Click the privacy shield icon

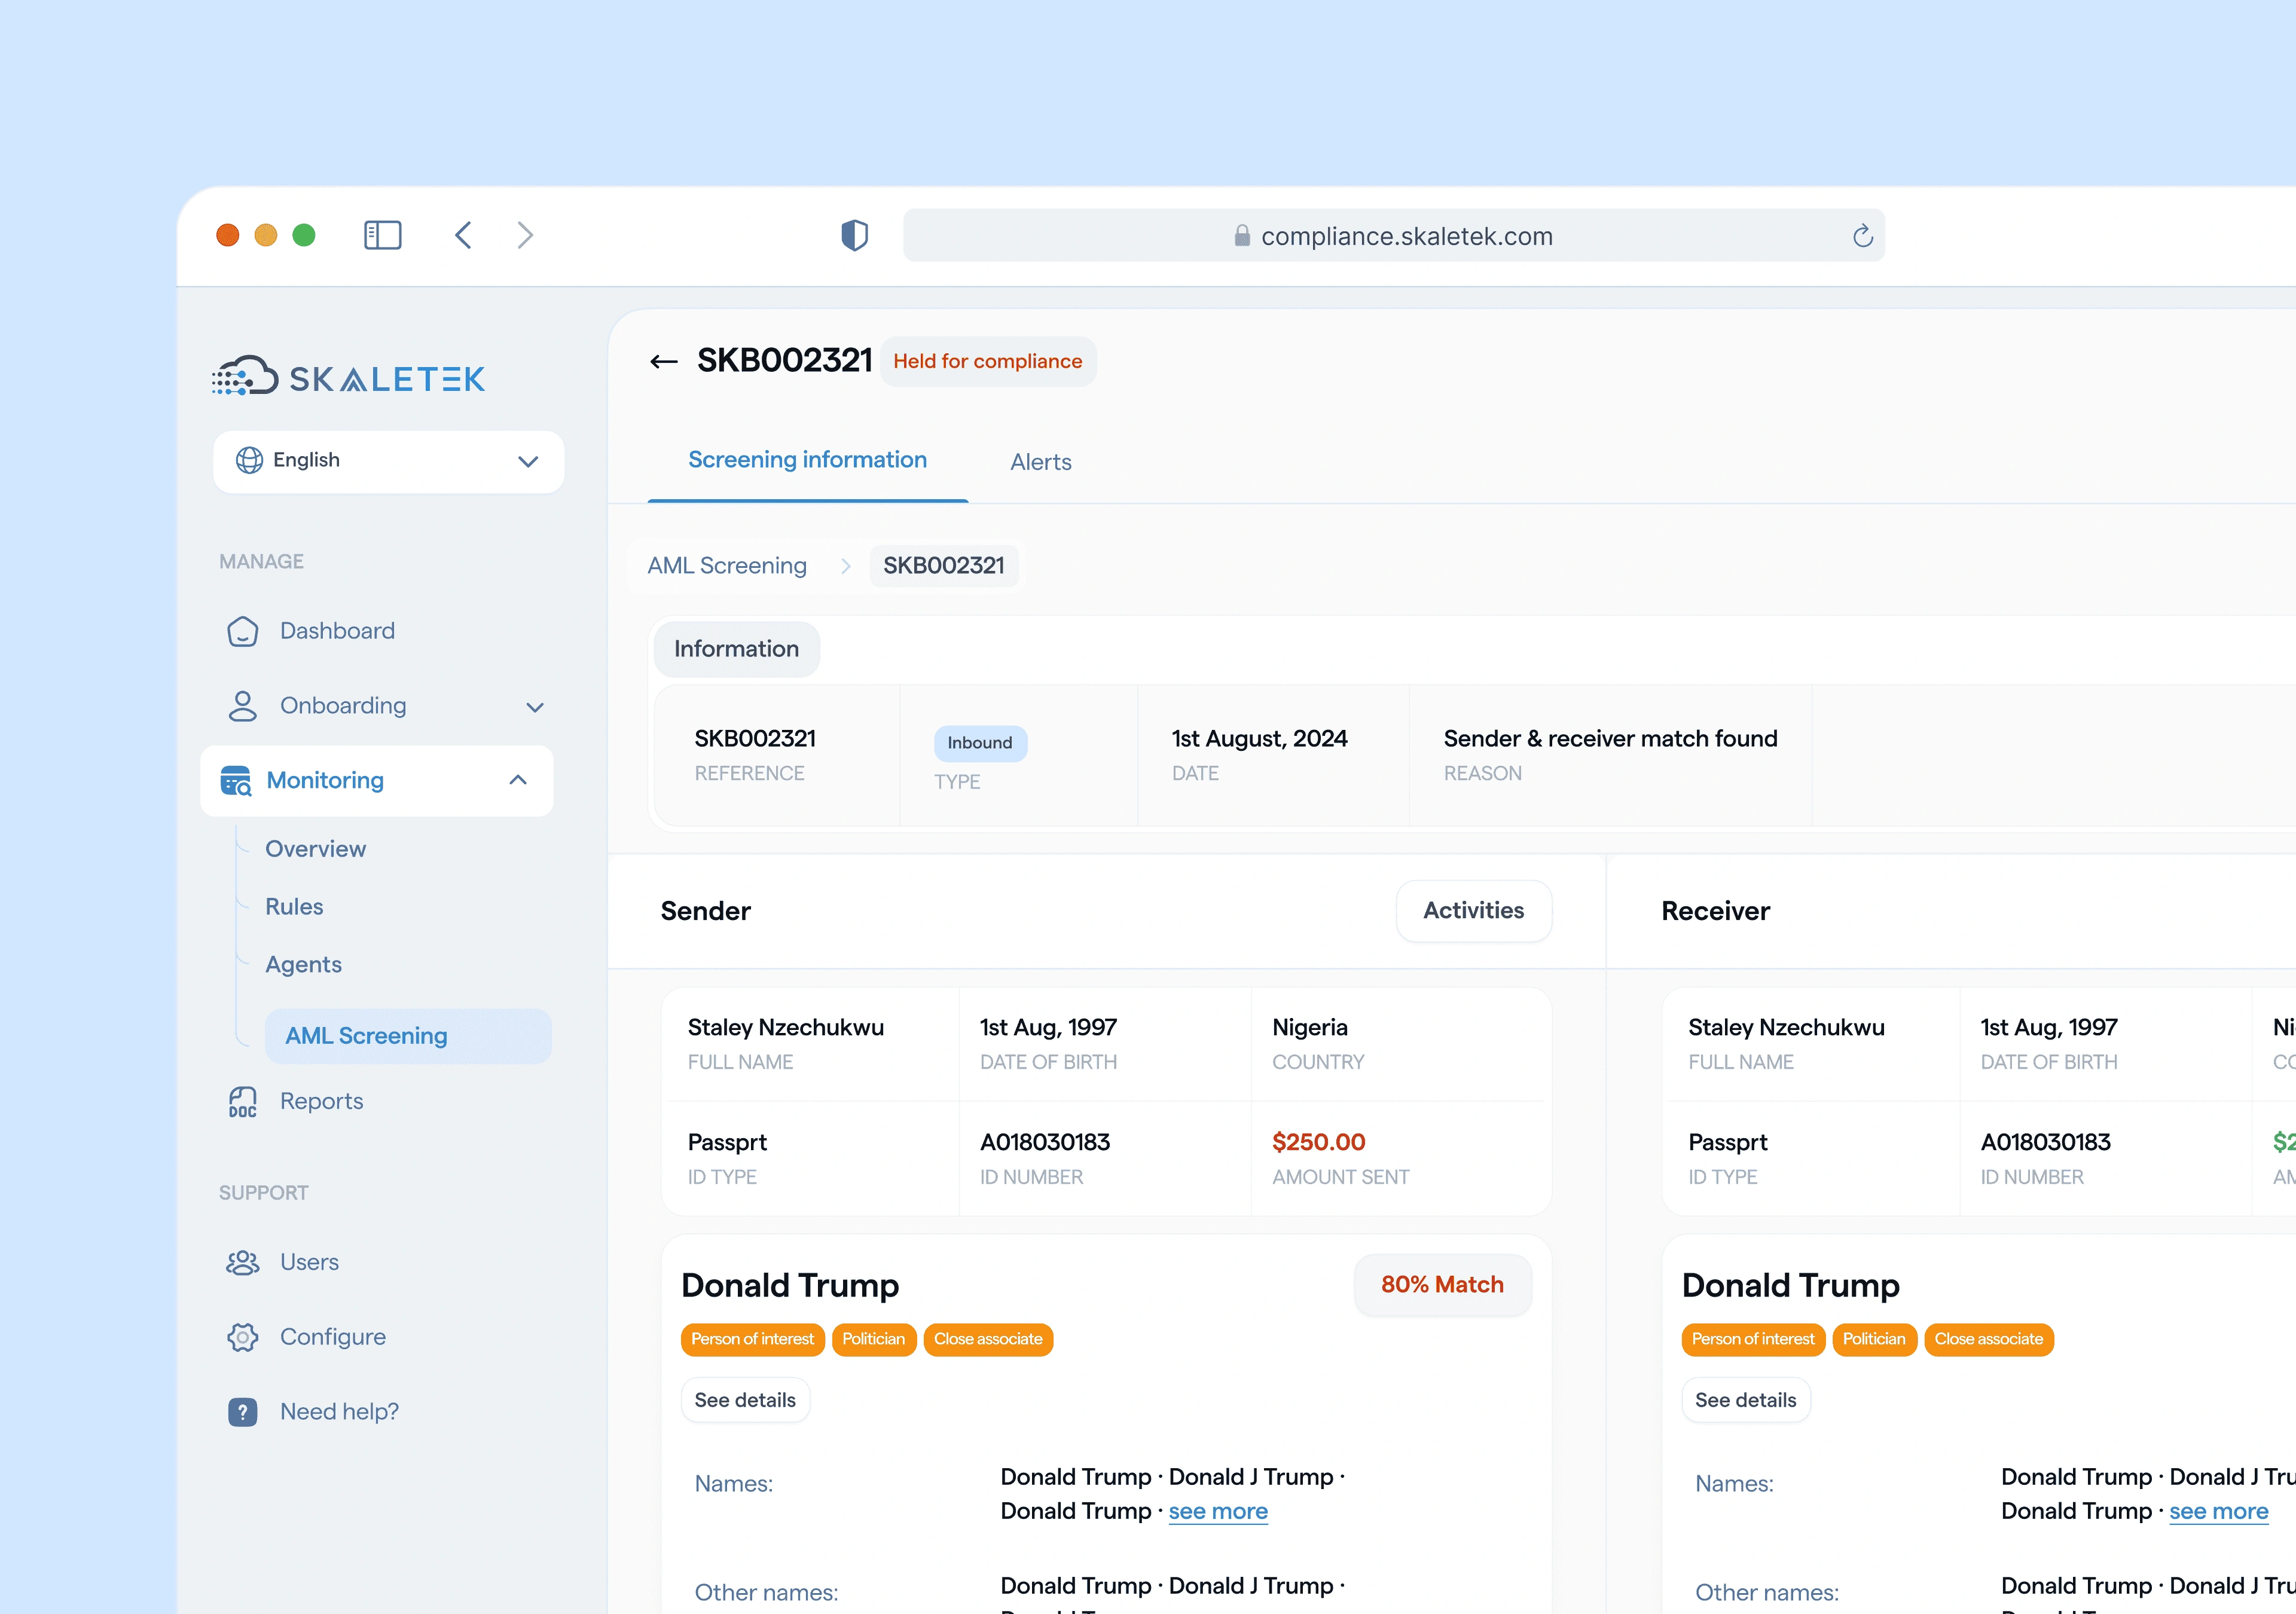854,235
